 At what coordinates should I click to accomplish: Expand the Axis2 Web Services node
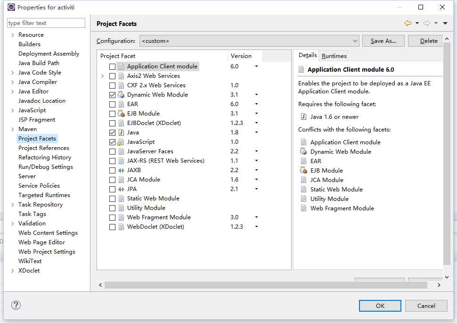[102, 76]
